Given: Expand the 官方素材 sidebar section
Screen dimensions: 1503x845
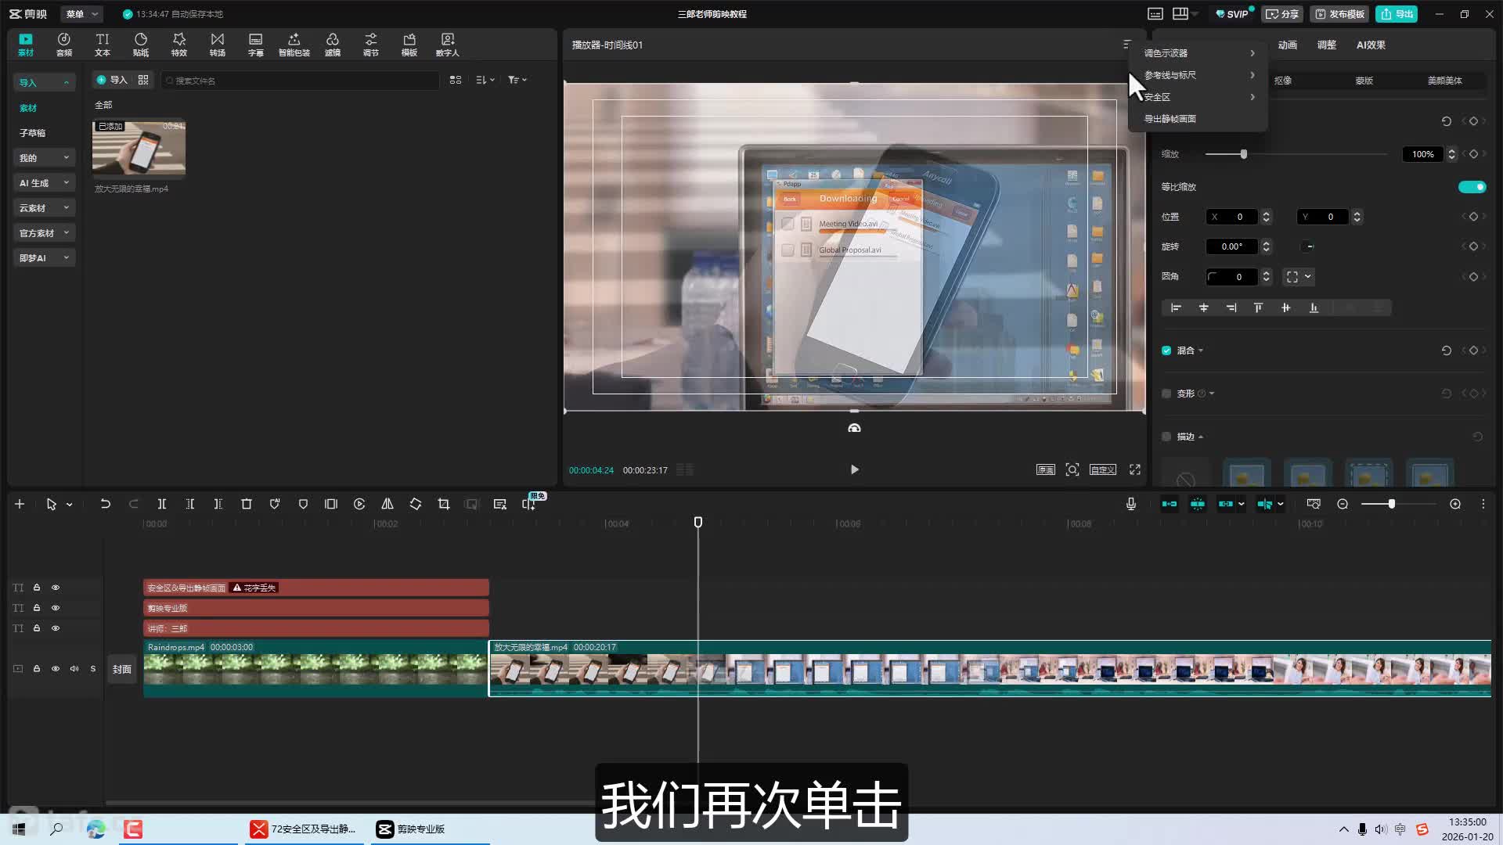Looking at the screenshot, I should [x=44, y=233].
